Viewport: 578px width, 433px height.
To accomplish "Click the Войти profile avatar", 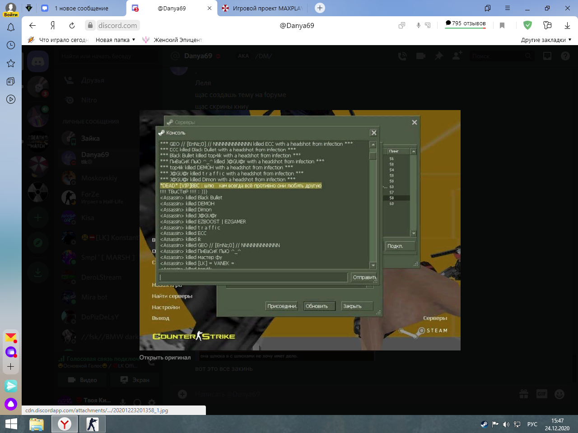I will pos(10,9).
